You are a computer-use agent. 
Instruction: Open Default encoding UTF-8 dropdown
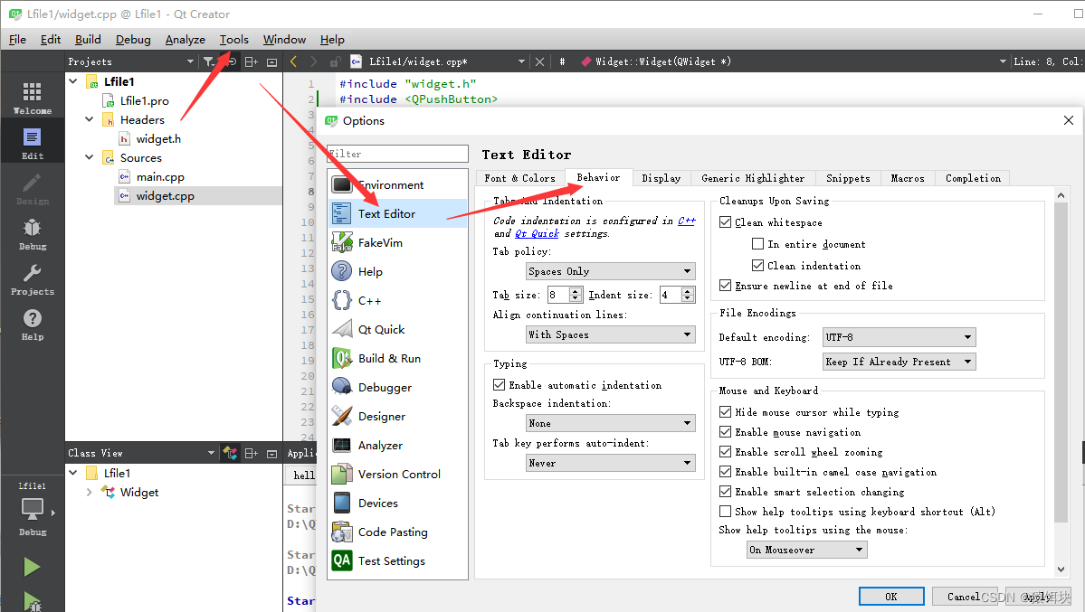899,337
